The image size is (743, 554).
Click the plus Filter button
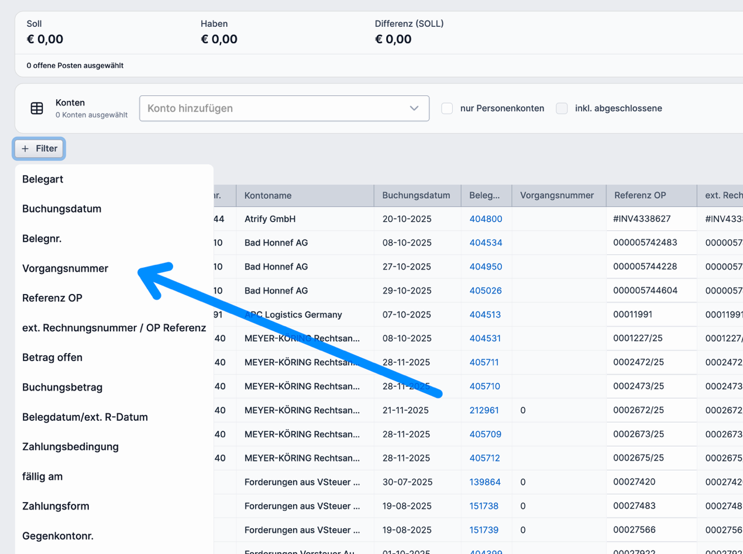tap(40, 149)
